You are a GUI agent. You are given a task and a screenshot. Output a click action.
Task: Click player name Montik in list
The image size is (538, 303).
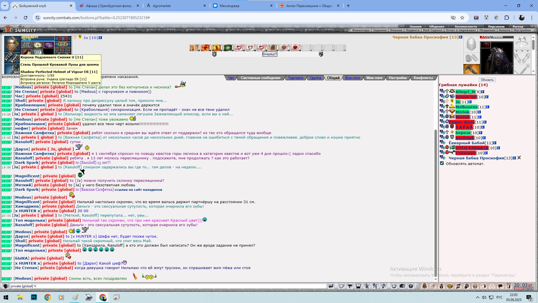(463, 117)
